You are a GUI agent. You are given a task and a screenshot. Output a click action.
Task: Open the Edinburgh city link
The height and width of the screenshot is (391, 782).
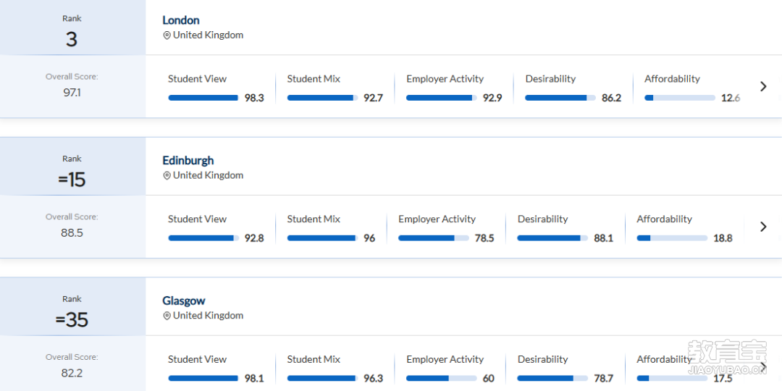click(188, 161)
